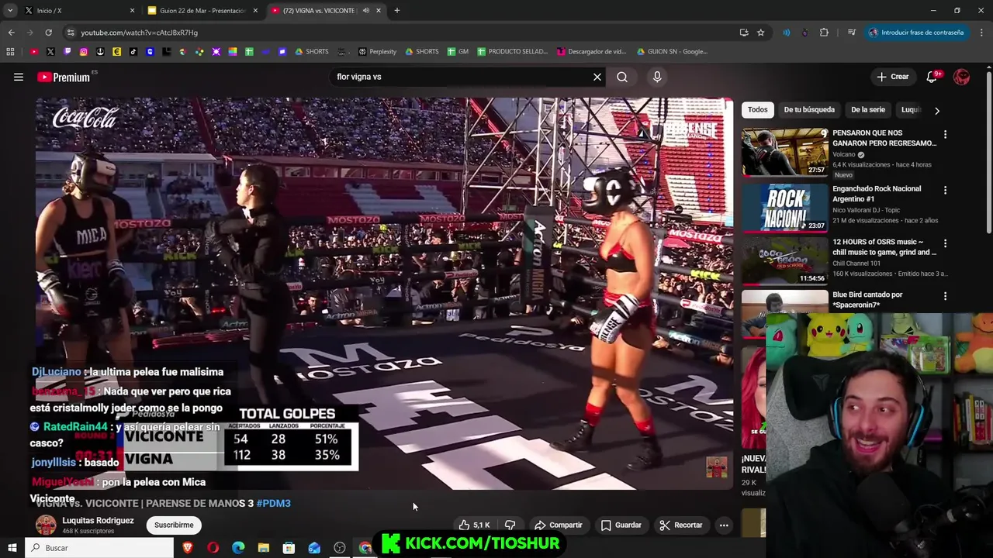
Task: Go to YouTube Premium home logo
Action: tap(64, 77)
